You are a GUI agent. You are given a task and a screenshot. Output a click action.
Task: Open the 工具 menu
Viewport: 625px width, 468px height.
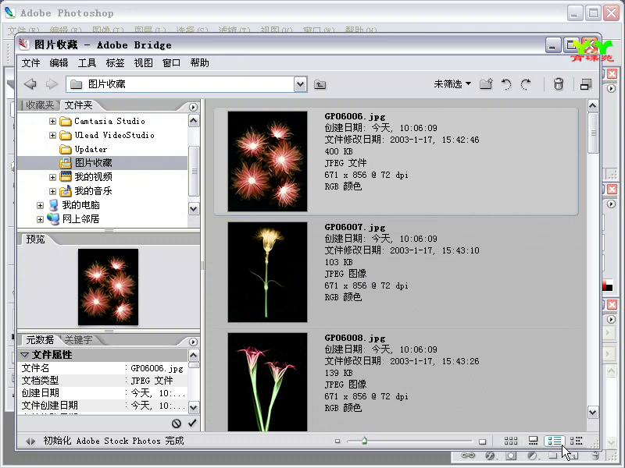(x=87, y=63)
